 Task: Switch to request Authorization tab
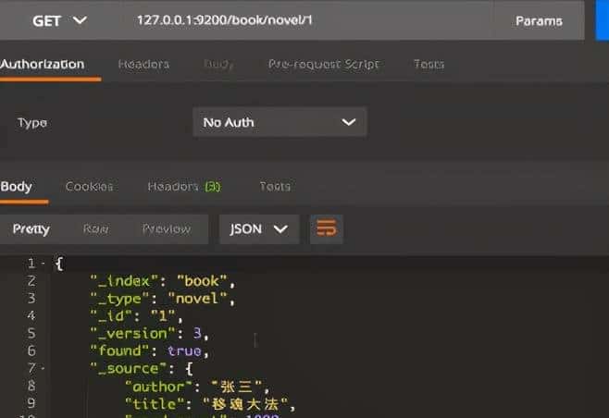(x=43, y=64)
